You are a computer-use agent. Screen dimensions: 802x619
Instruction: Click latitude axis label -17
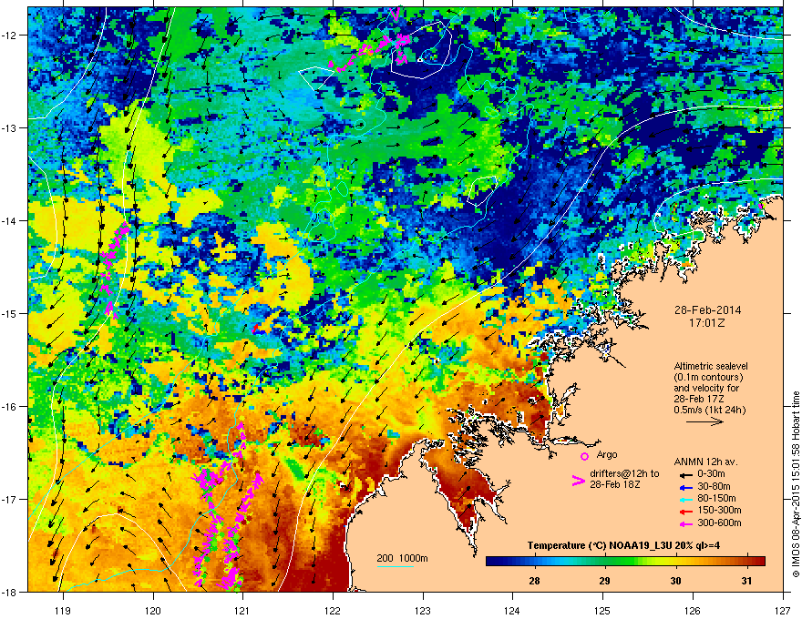point(10,499)
